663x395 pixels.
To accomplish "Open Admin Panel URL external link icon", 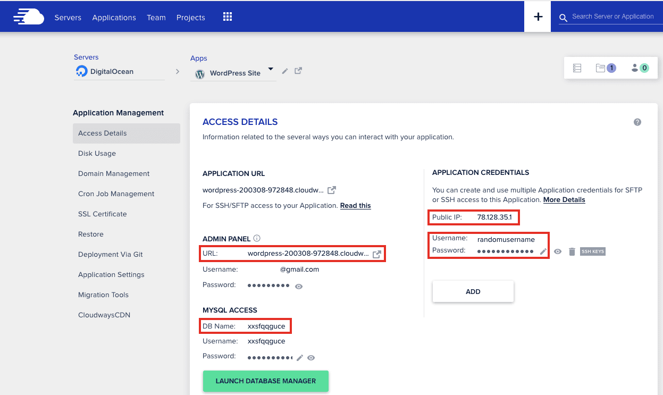I will tap(376, 254).
